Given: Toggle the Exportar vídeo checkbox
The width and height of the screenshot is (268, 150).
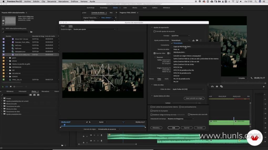Looking at the screenshot, I should (154, 53).
